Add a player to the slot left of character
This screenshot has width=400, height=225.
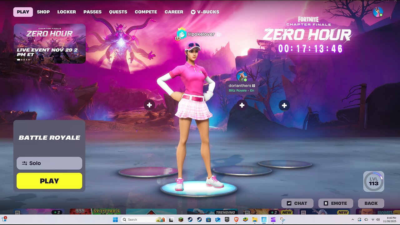(149, 105)
